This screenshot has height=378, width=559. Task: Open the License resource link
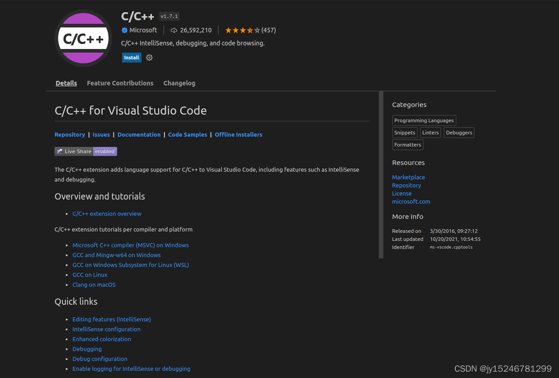(402, 193)
